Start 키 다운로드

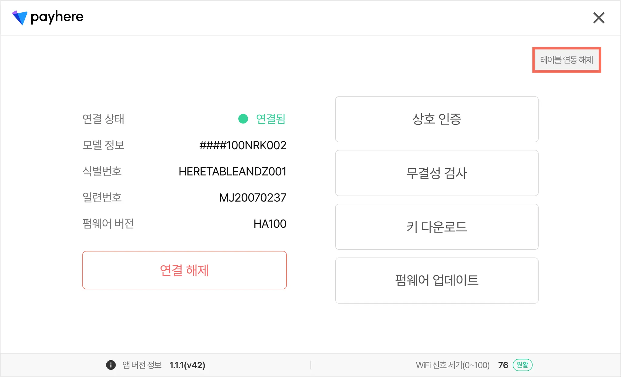[437, 227]
